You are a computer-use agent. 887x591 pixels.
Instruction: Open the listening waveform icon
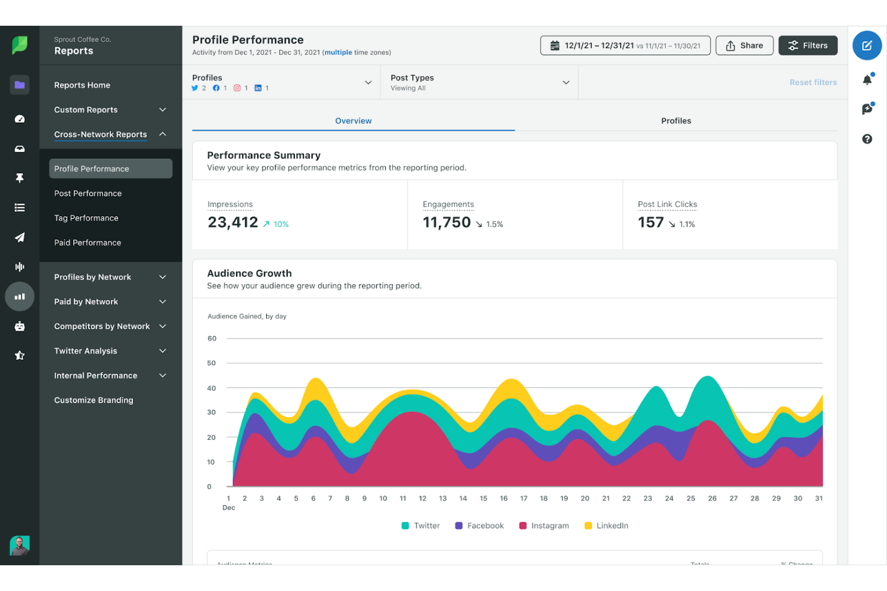(20, 266)
